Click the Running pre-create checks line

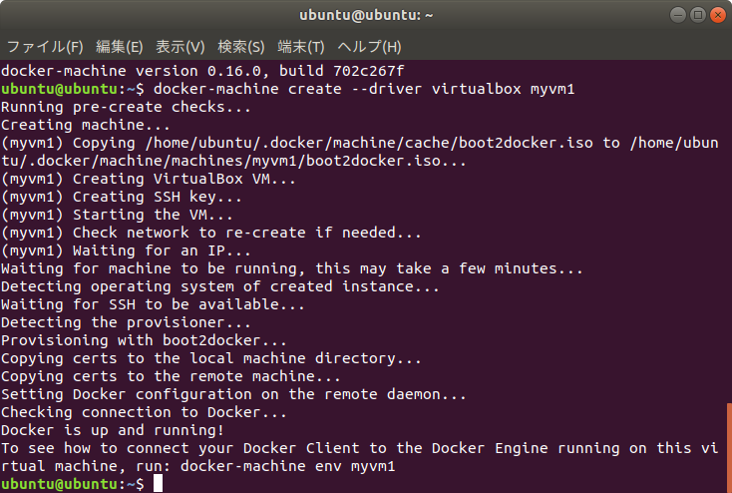point(126,107)
